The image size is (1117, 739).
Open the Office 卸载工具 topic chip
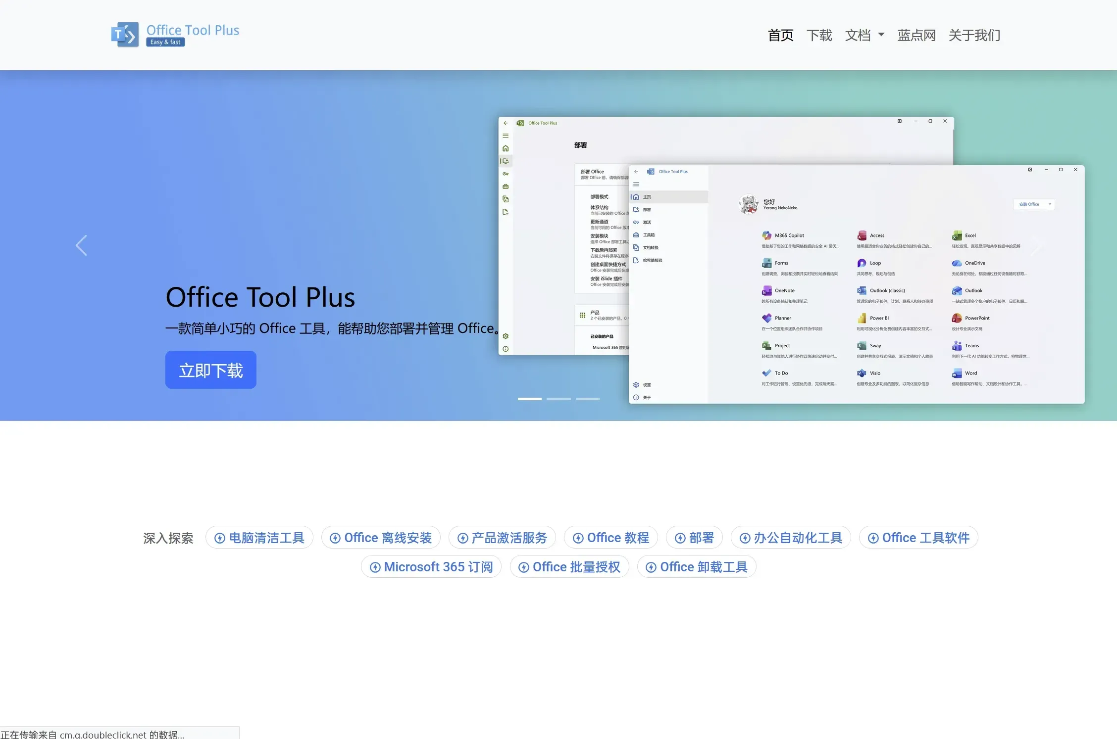coord(697,567)
